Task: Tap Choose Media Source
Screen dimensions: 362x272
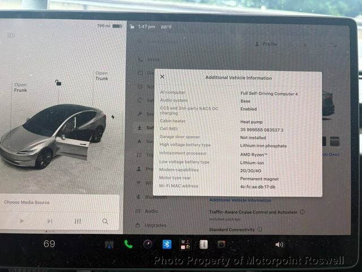Action: 27,202
